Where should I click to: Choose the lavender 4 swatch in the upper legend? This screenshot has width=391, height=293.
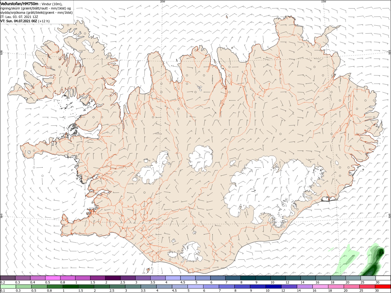(173, 278)
